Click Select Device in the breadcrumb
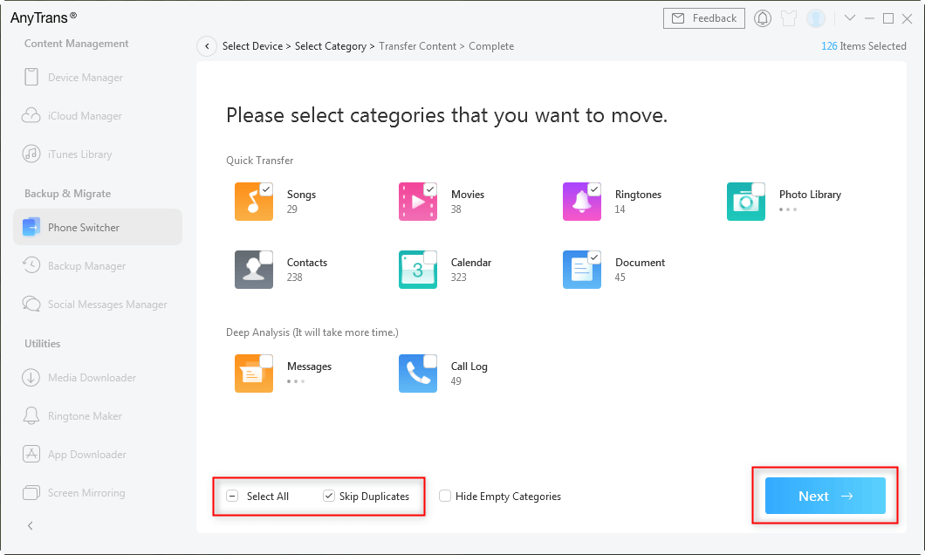This screenshot has width=925, height=555. click(x=252, y=46)
